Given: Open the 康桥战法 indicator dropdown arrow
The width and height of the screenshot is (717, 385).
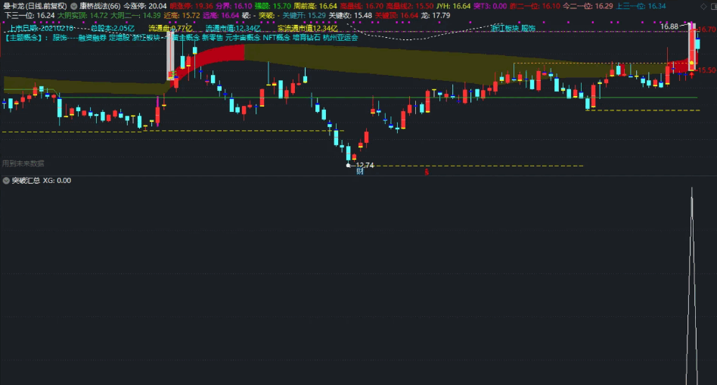Looking at the screenshot, I should 73,6.
